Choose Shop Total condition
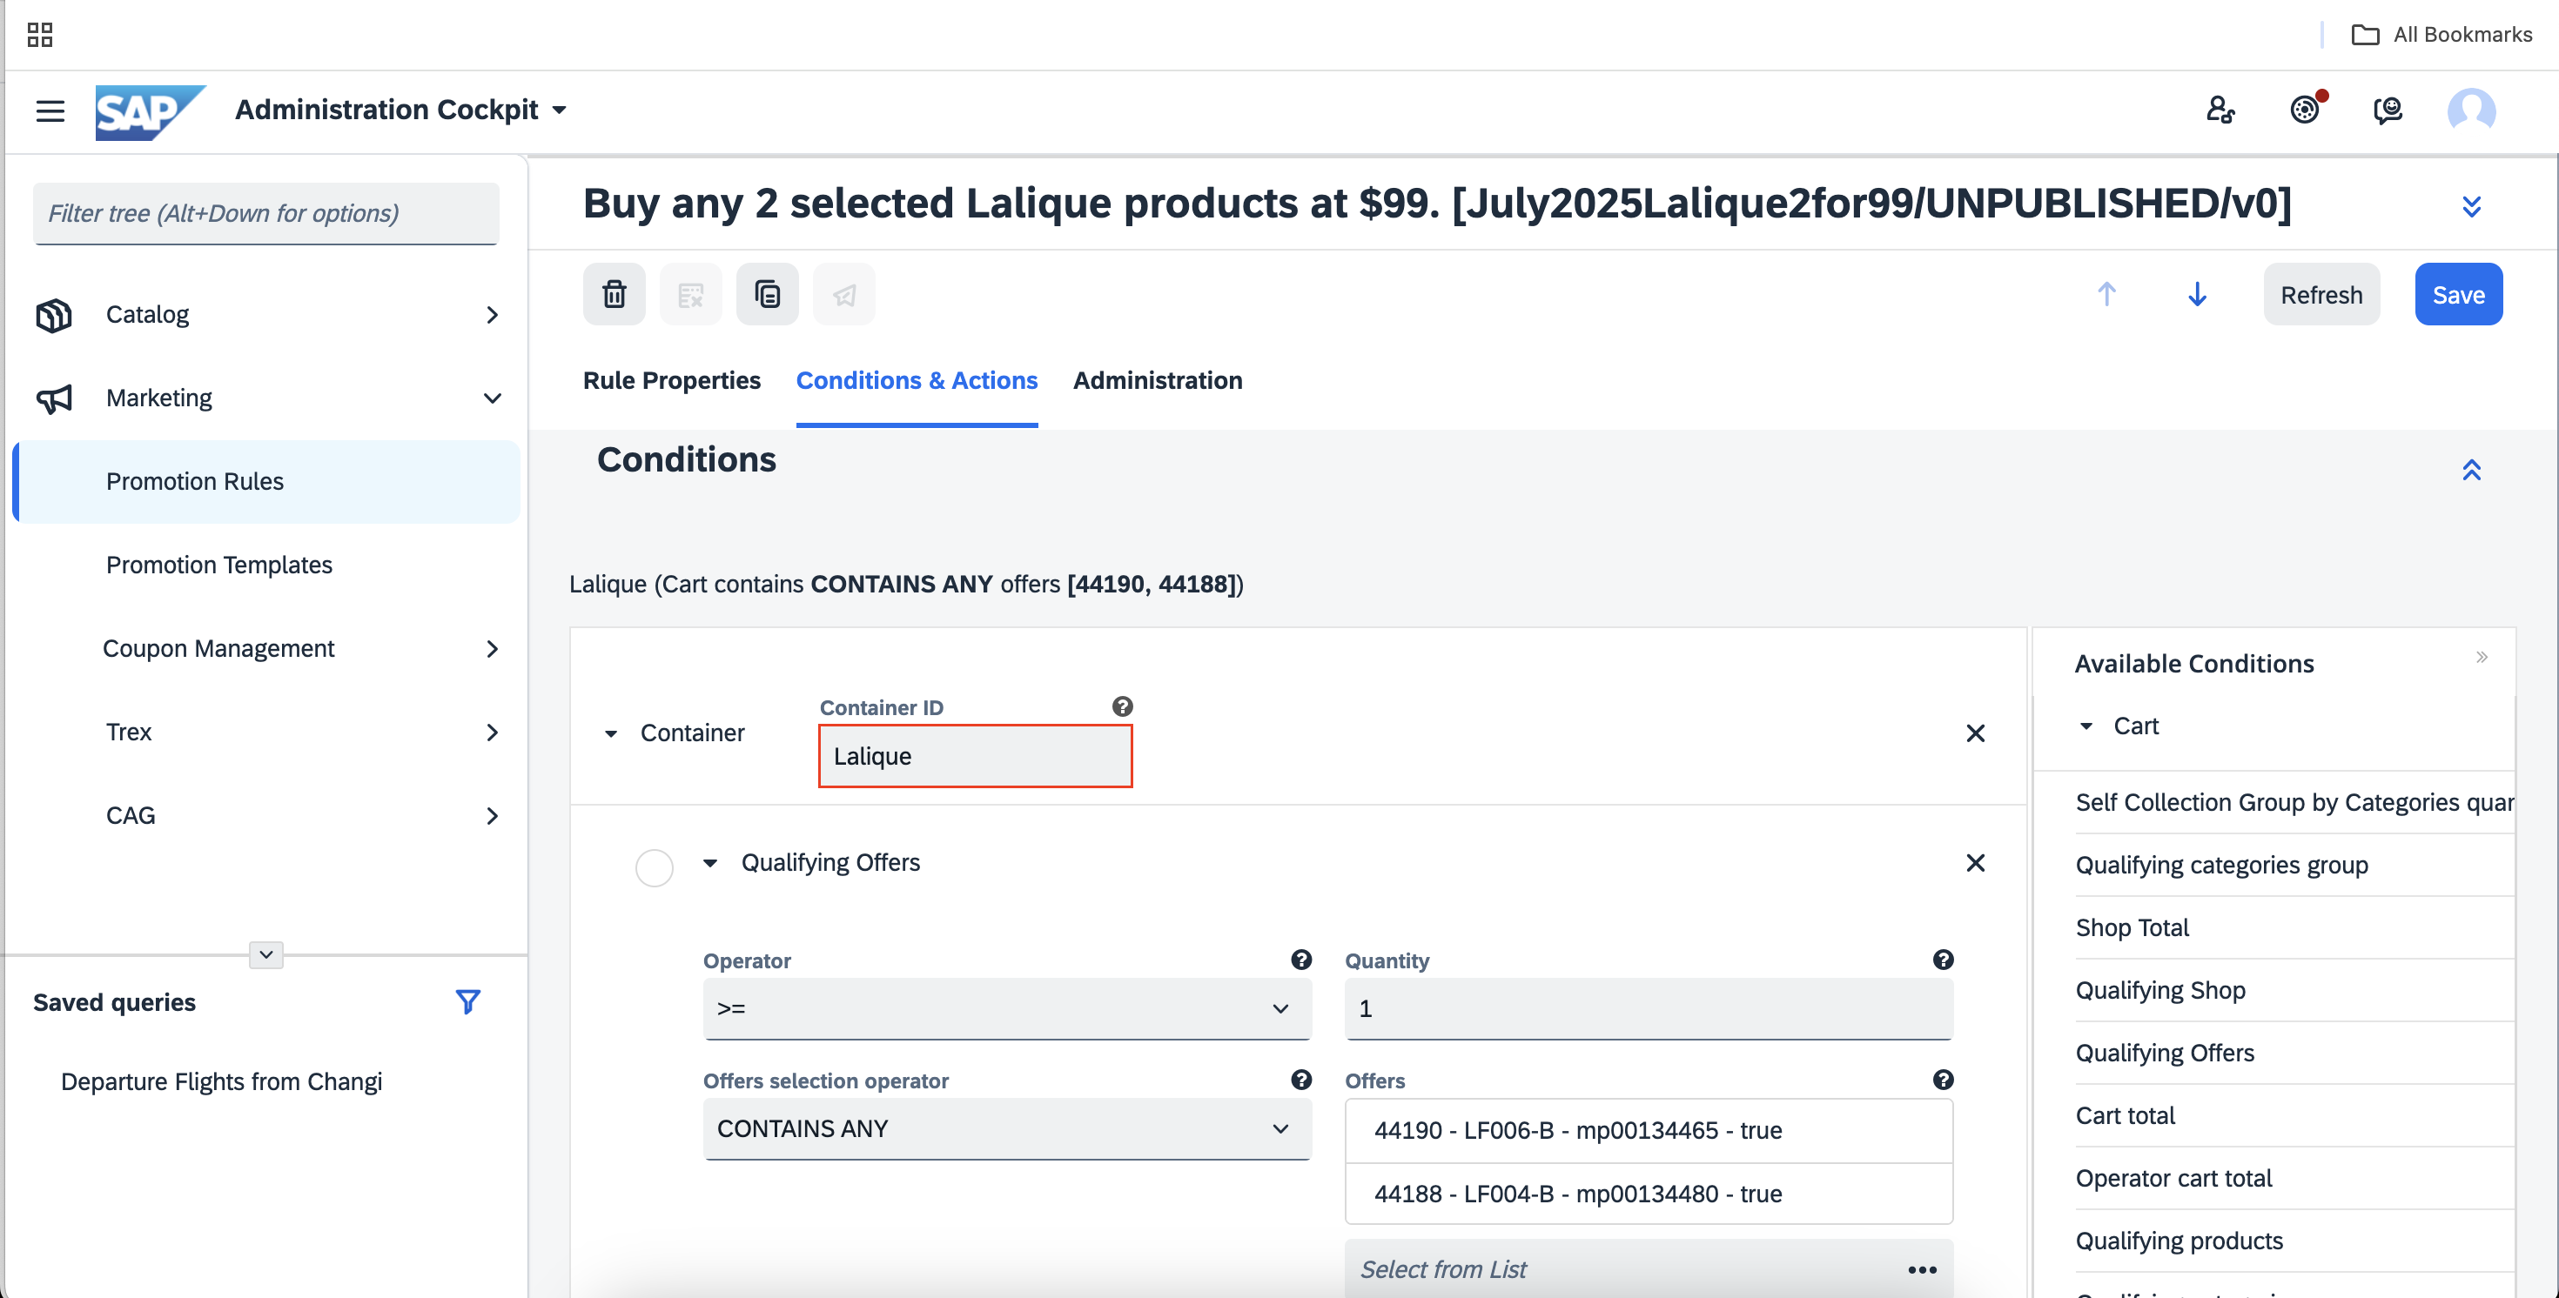This screenshot has width=2559, height=1298. 2132,927
